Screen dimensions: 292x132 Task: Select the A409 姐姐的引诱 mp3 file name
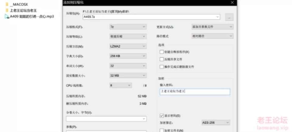click(32, 16)
